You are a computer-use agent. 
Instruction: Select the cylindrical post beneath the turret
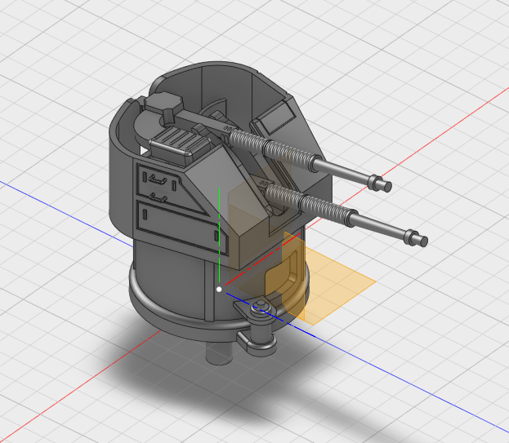220,352
